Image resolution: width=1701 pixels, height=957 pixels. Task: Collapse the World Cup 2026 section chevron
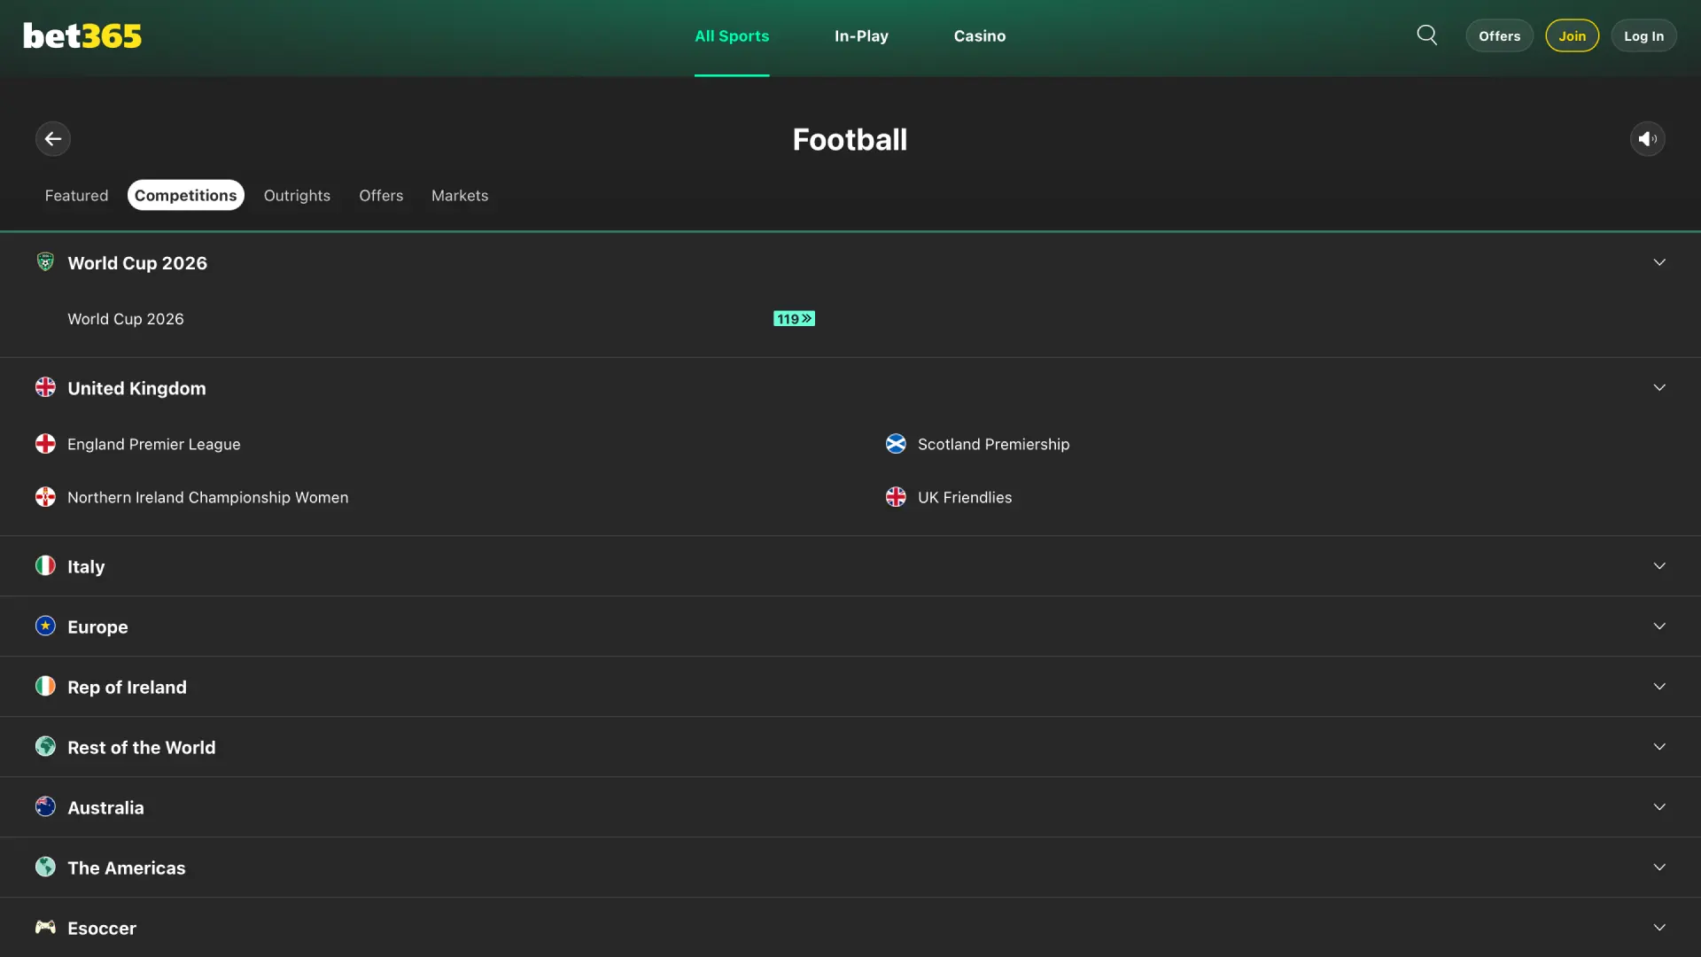pyautogui.click(x=1659, y=262)
